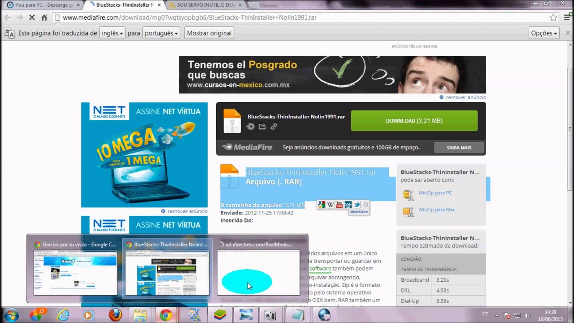Viewport: 574px width, 323px height.
Task: Click the translate icon in the bar
Action: pyautogui.click(x=9, y=33)
